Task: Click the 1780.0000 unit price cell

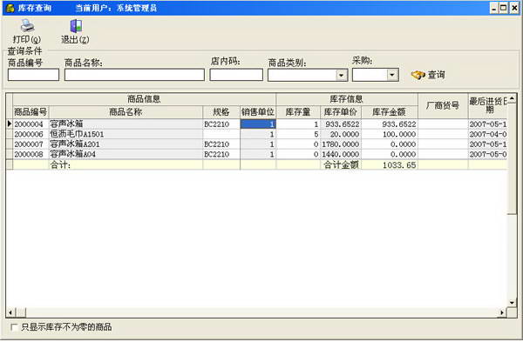Action: tap(341, 144)
